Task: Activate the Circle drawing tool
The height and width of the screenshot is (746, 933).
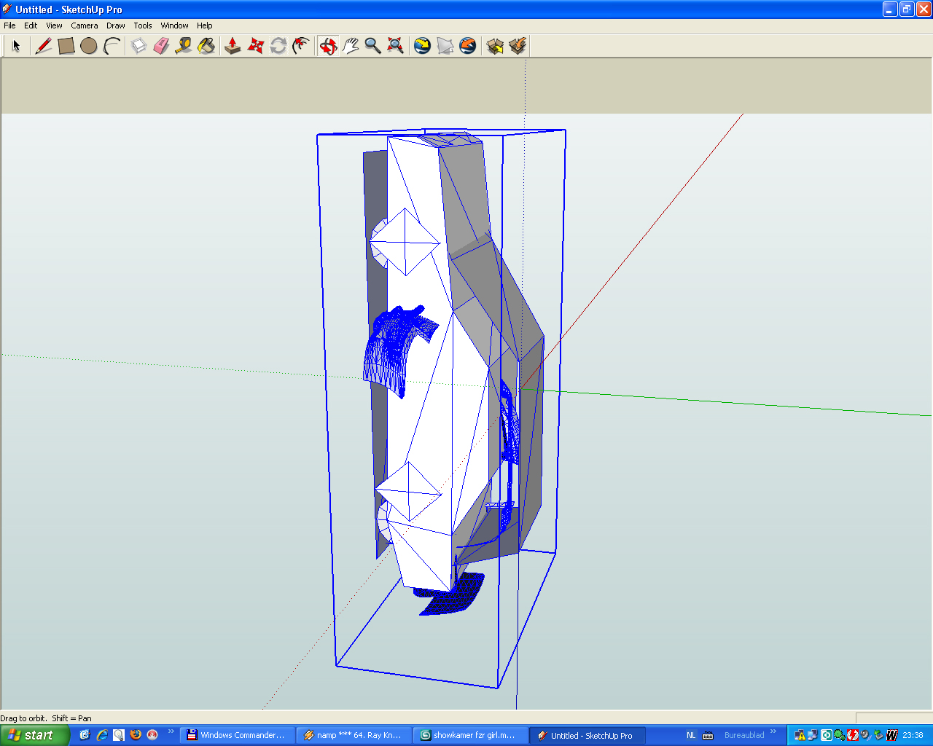Action: point(89,46)
